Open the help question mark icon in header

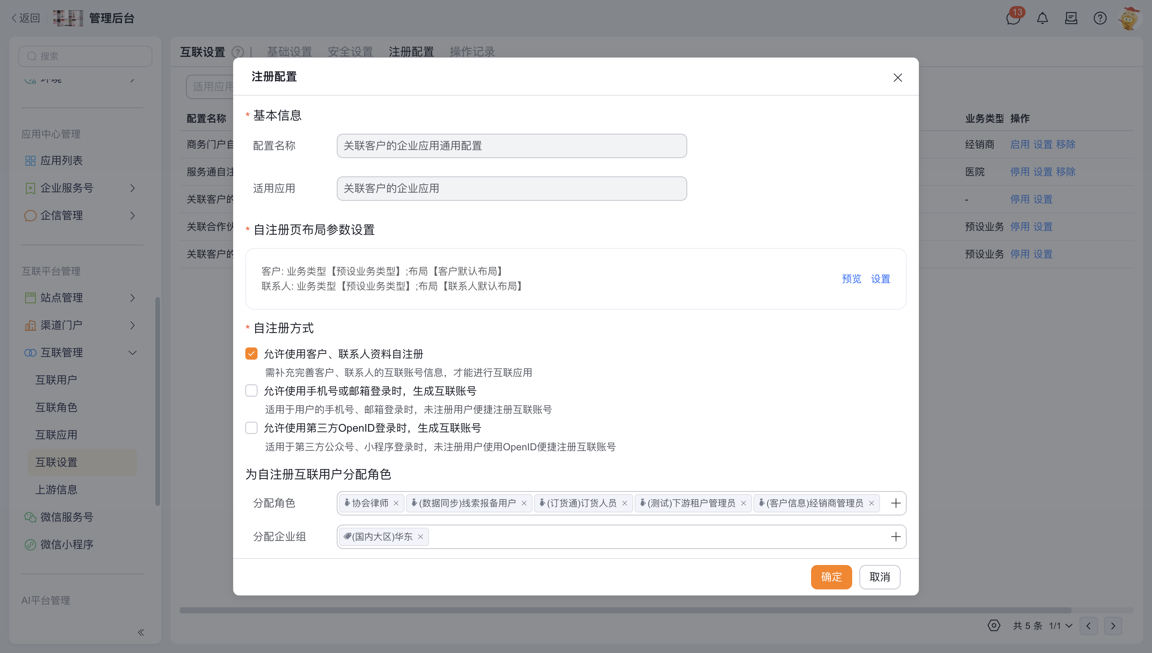[1099, 18]
